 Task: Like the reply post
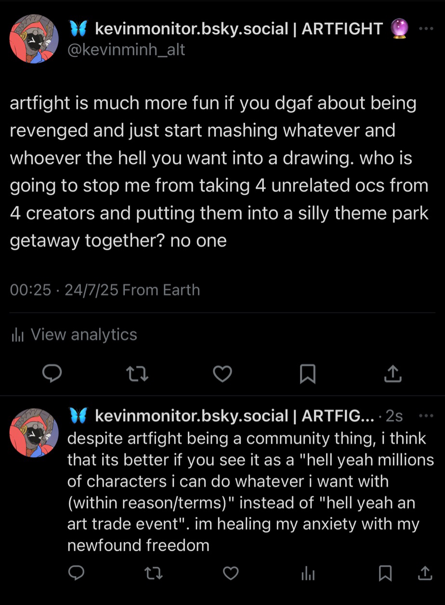click(x=231, y=573)
